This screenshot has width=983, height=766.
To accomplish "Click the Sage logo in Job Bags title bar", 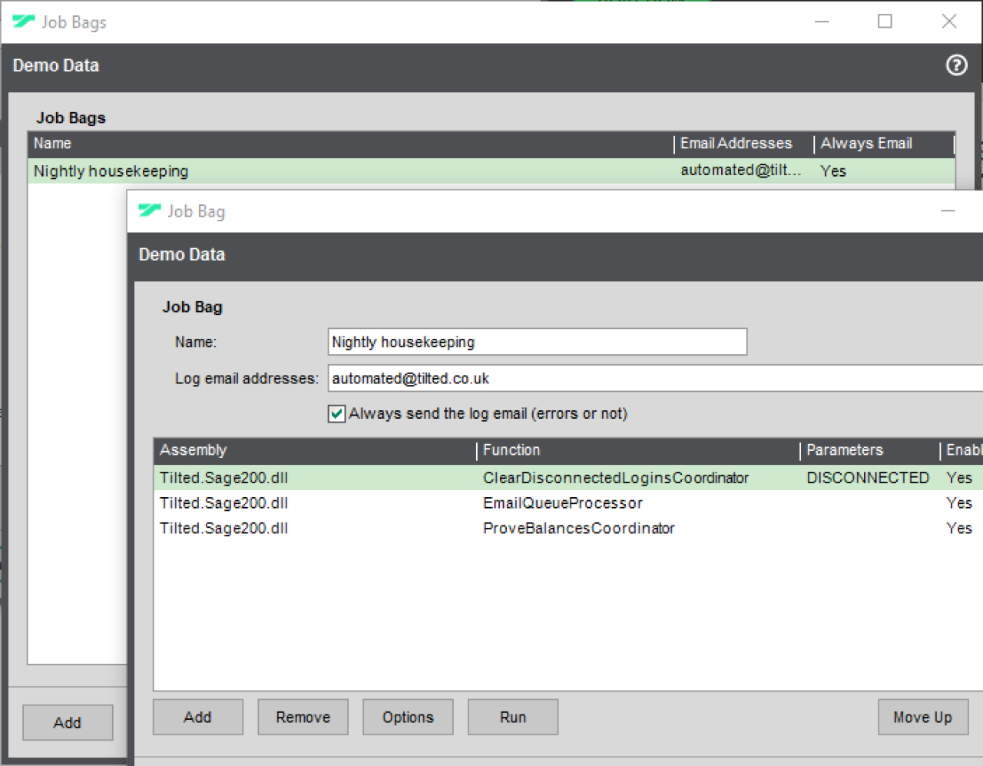I will point(24,22).
